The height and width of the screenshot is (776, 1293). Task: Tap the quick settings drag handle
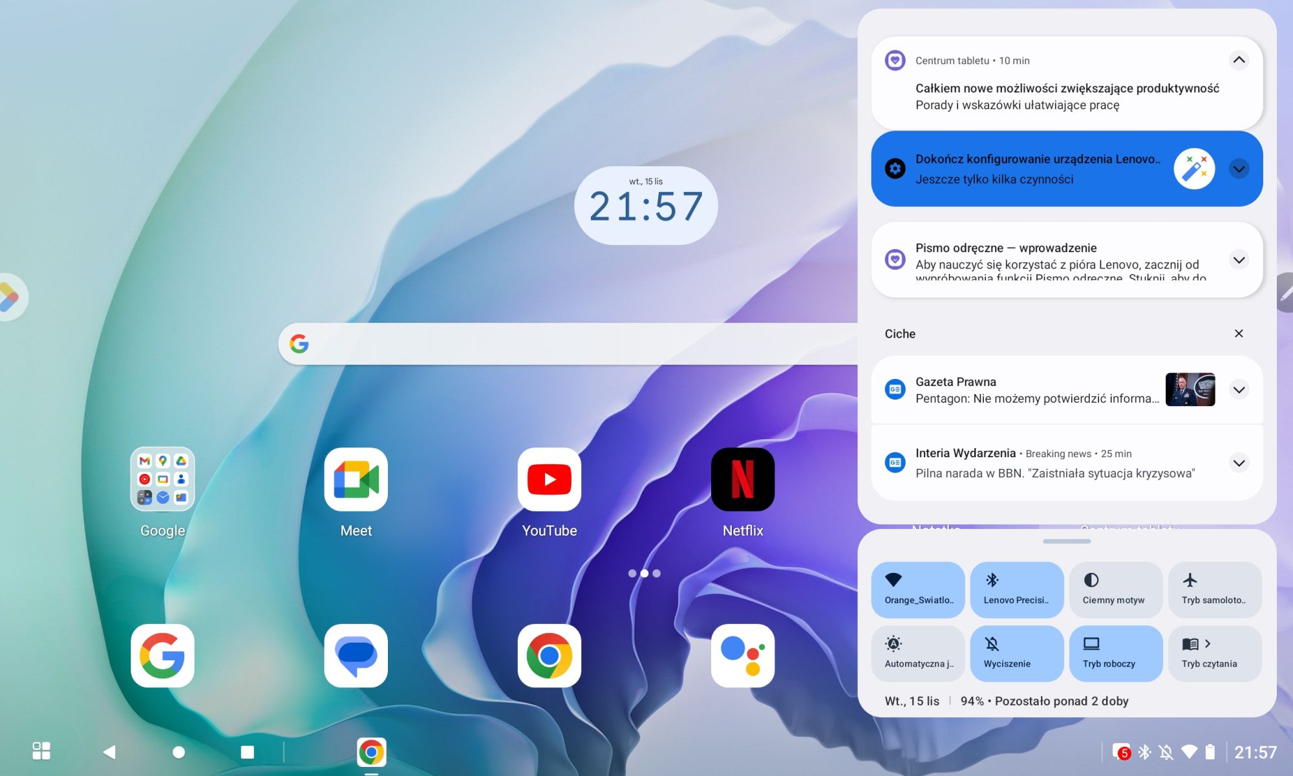[x=1067, y=541]
